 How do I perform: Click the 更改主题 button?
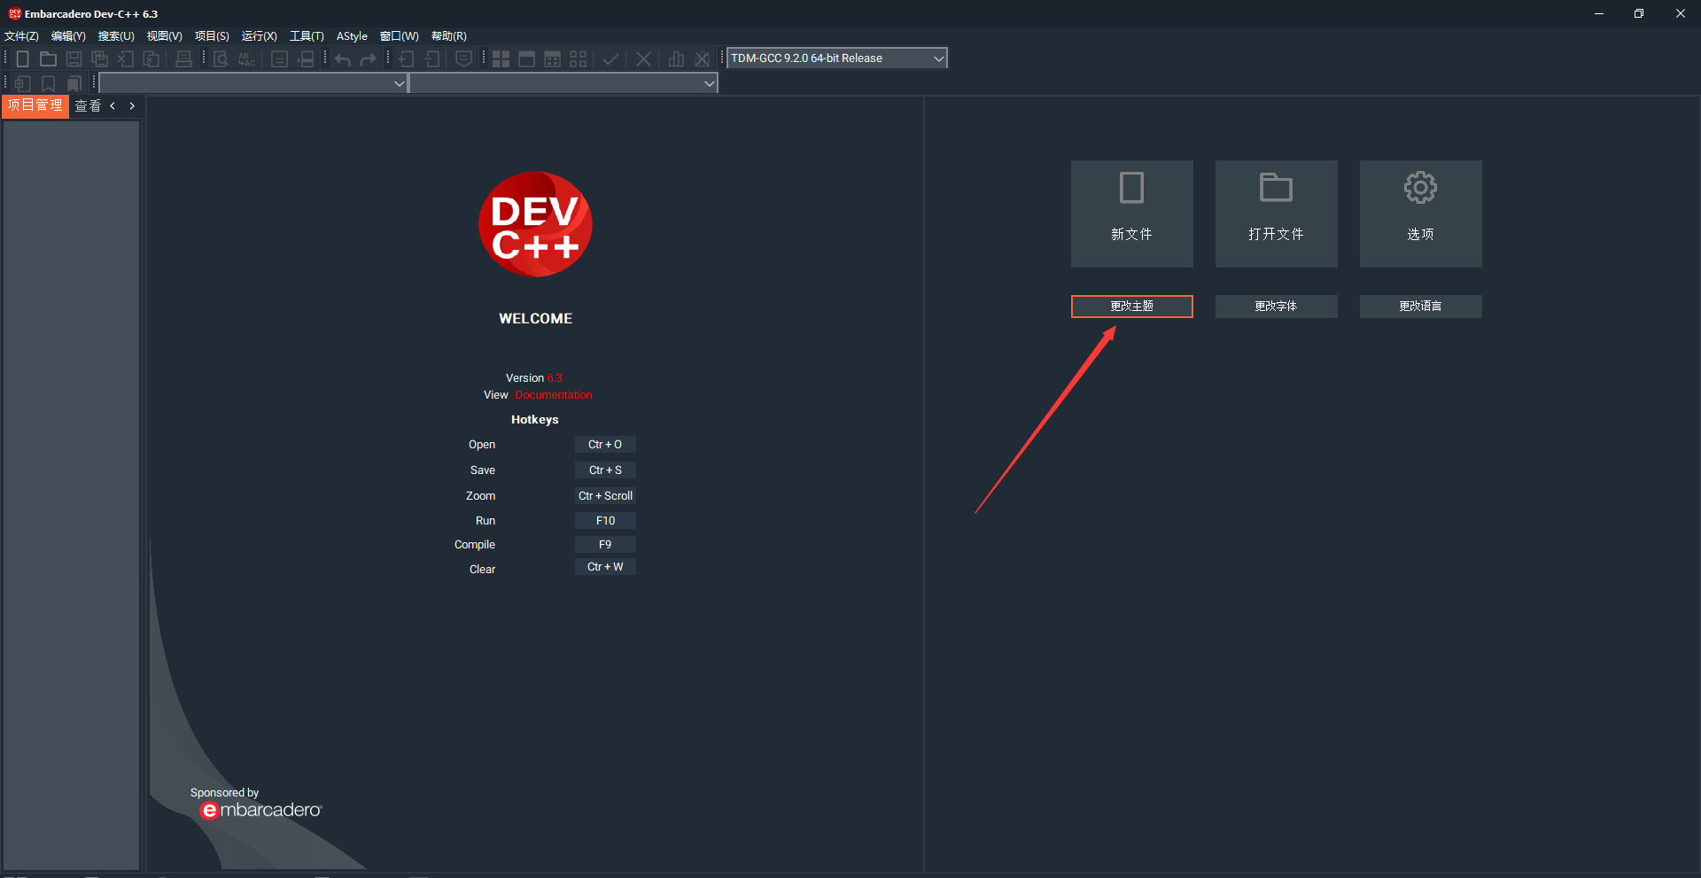[1131, 306]
